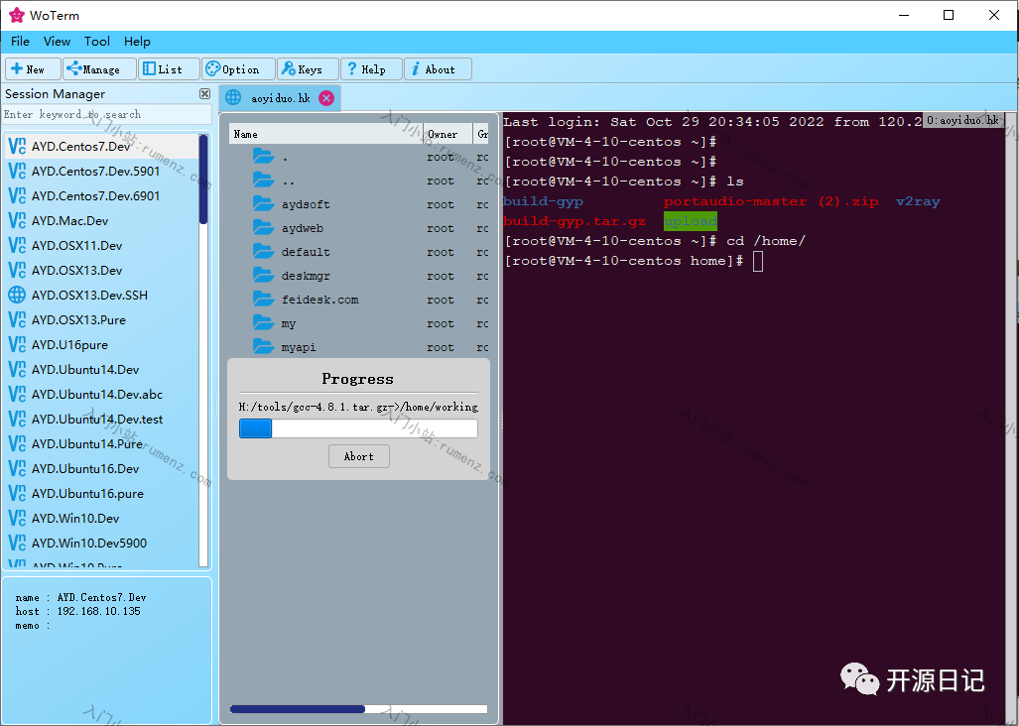Select AYD.Ubuntu14.Dev.abc session

(x=101, y=394)
